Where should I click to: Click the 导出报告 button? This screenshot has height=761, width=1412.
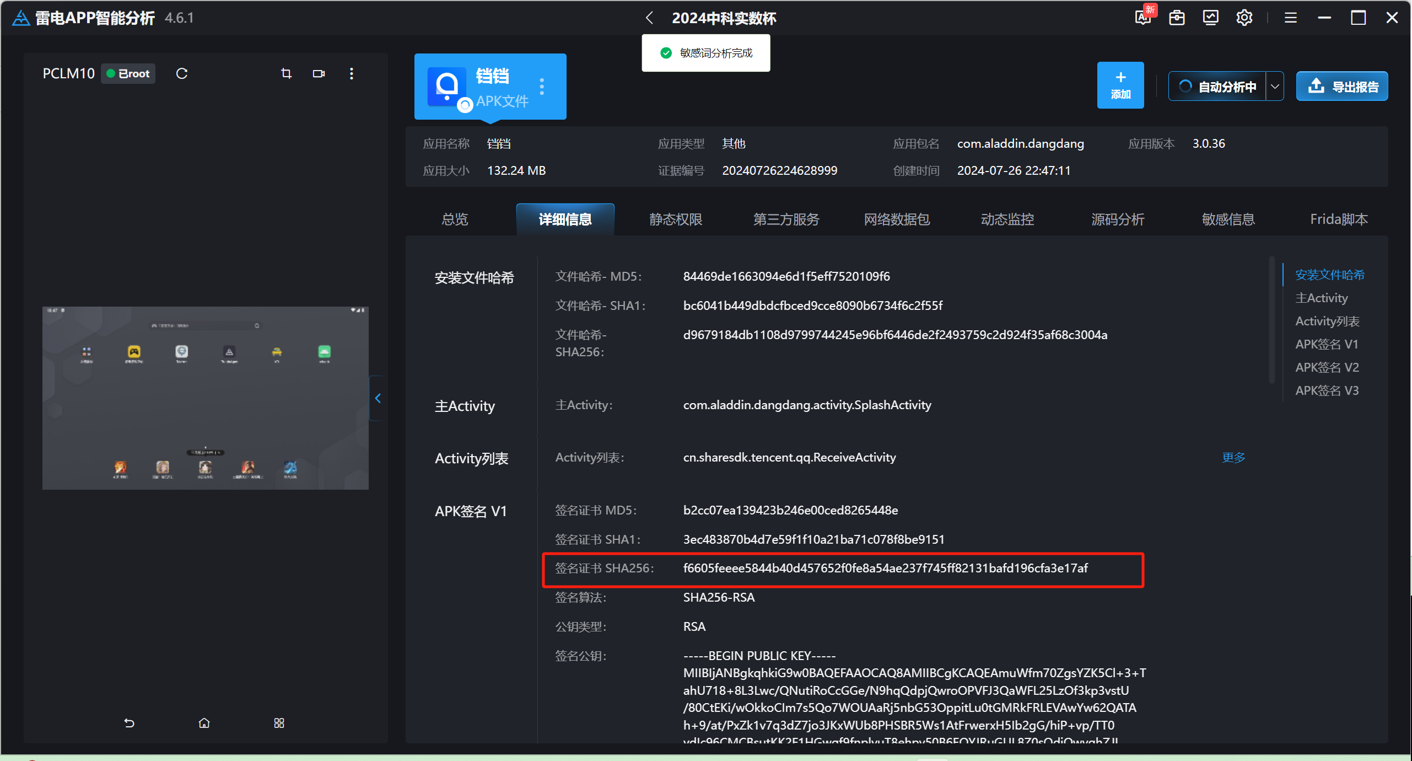point(1341,87)
